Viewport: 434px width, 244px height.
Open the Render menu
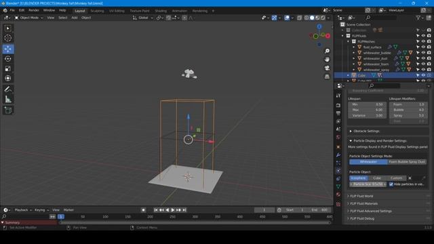coord(34,10)
